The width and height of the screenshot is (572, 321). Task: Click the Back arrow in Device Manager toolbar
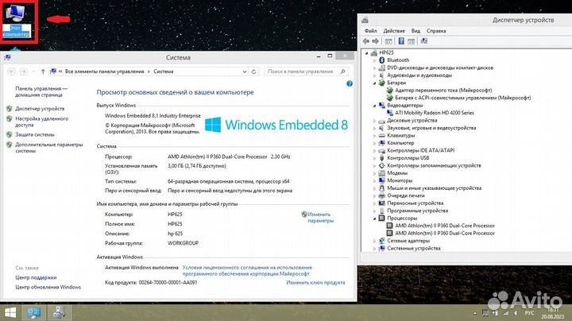click(366, 41)
